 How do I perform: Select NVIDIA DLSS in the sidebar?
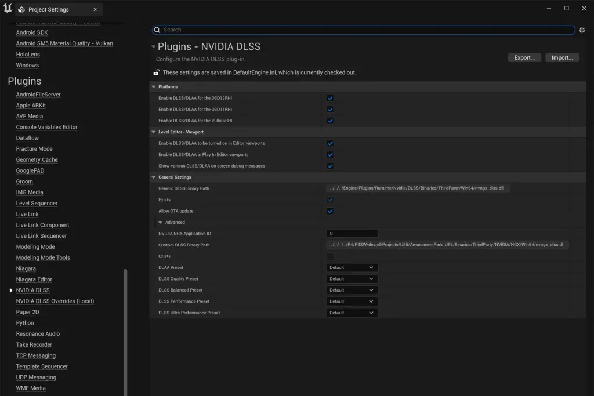pyautogui.click(x=32, y=290)
